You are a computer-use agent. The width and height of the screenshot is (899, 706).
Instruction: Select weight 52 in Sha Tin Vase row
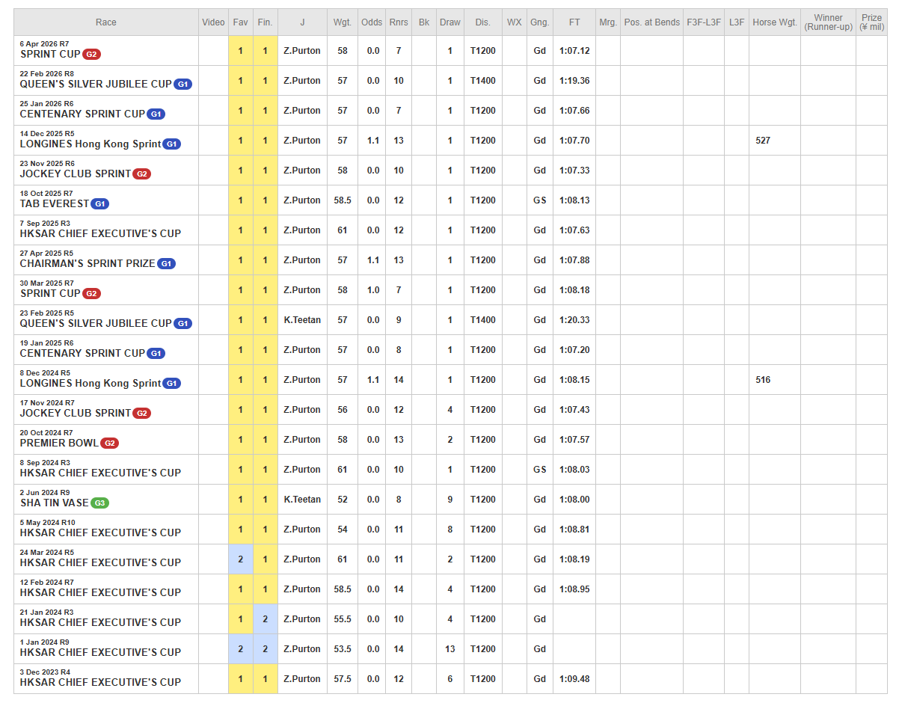pos(343,500)
